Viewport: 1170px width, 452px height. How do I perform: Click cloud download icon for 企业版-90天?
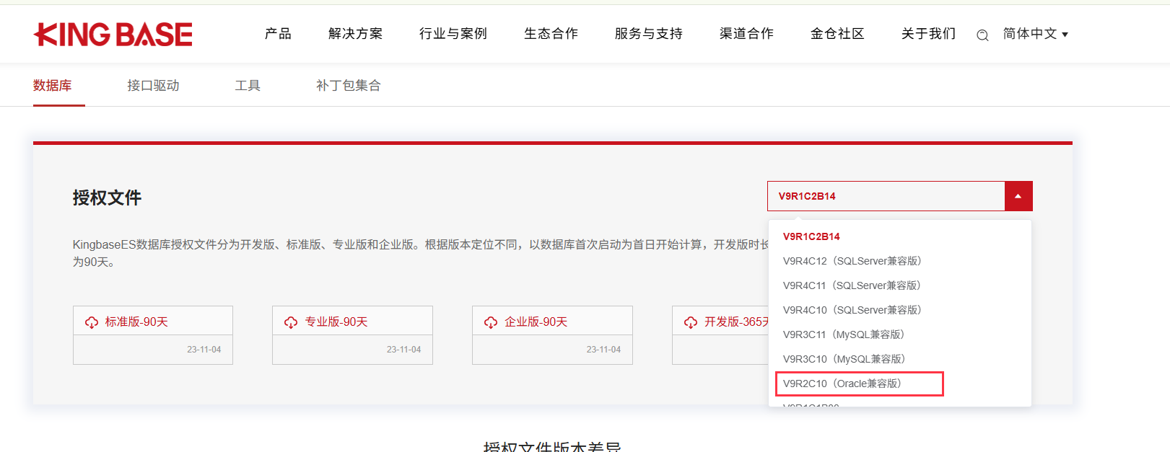[x=491, y=322]
